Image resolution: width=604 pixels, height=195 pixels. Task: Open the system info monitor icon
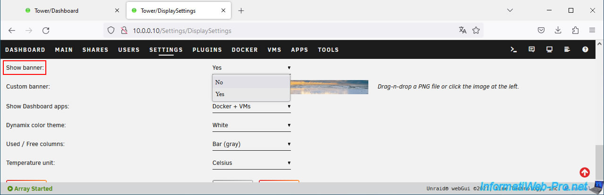[549, 49]
